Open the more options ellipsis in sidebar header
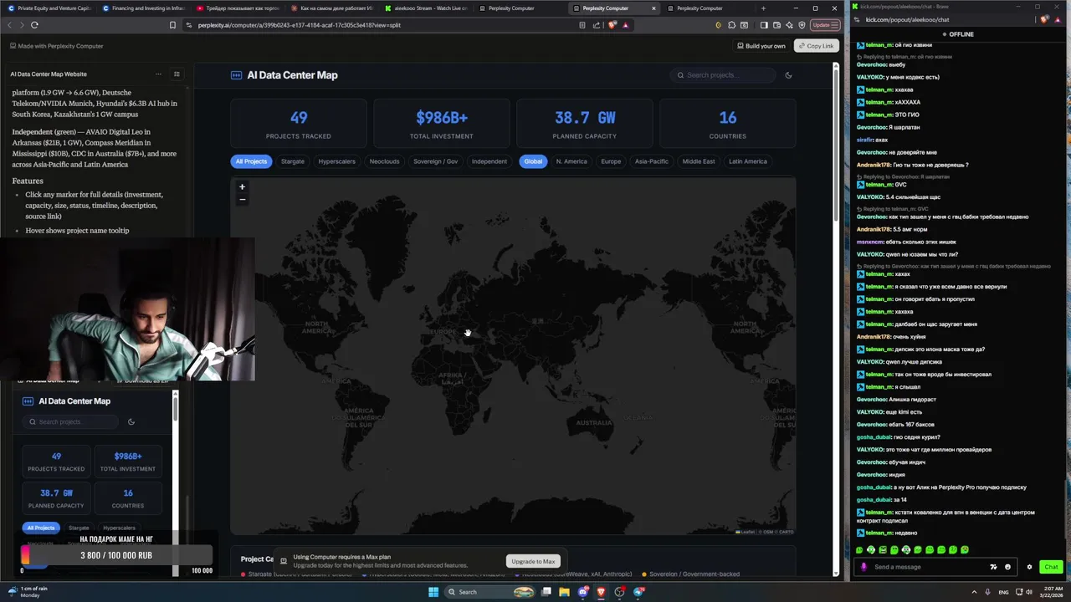The width and height of the screenshot is (1071, 602). (158, 74)
